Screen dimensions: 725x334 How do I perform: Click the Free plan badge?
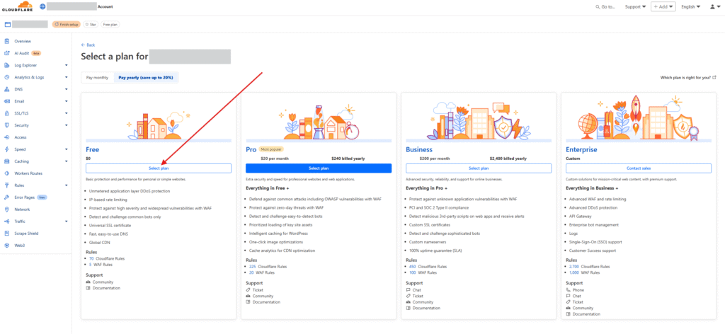point(110,24)
